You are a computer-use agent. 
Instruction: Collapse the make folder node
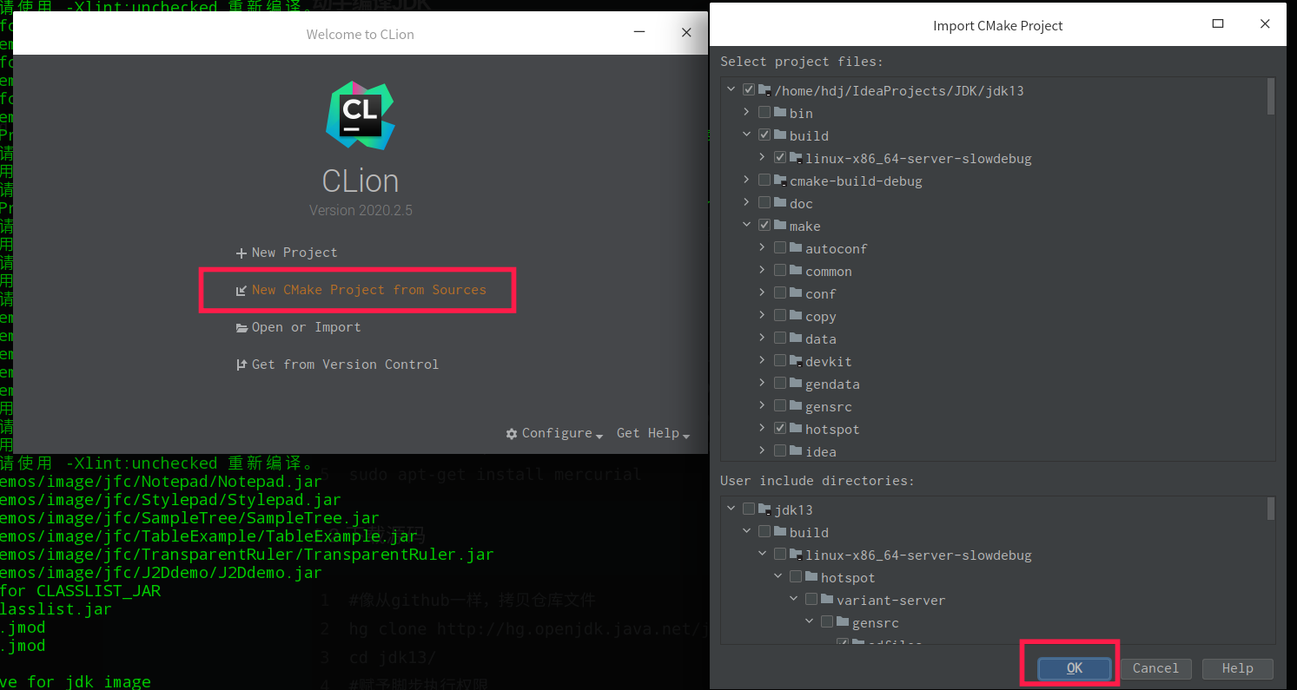pyautogui.click(x=746, y=225)
